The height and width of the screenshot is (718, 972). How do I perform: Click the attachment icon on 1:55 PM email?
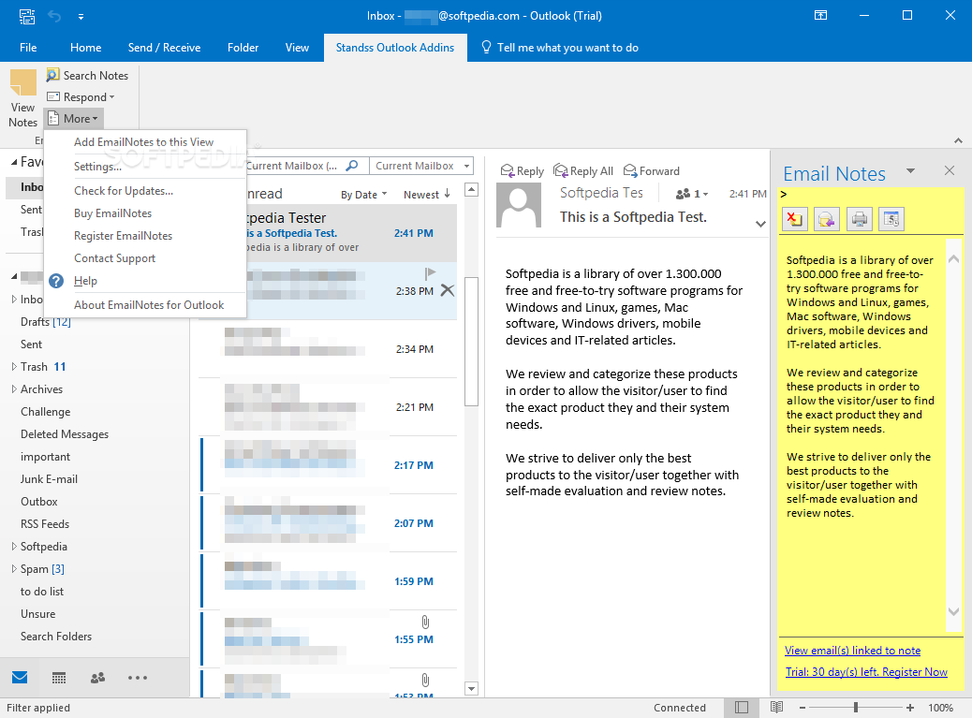point(425,622)
